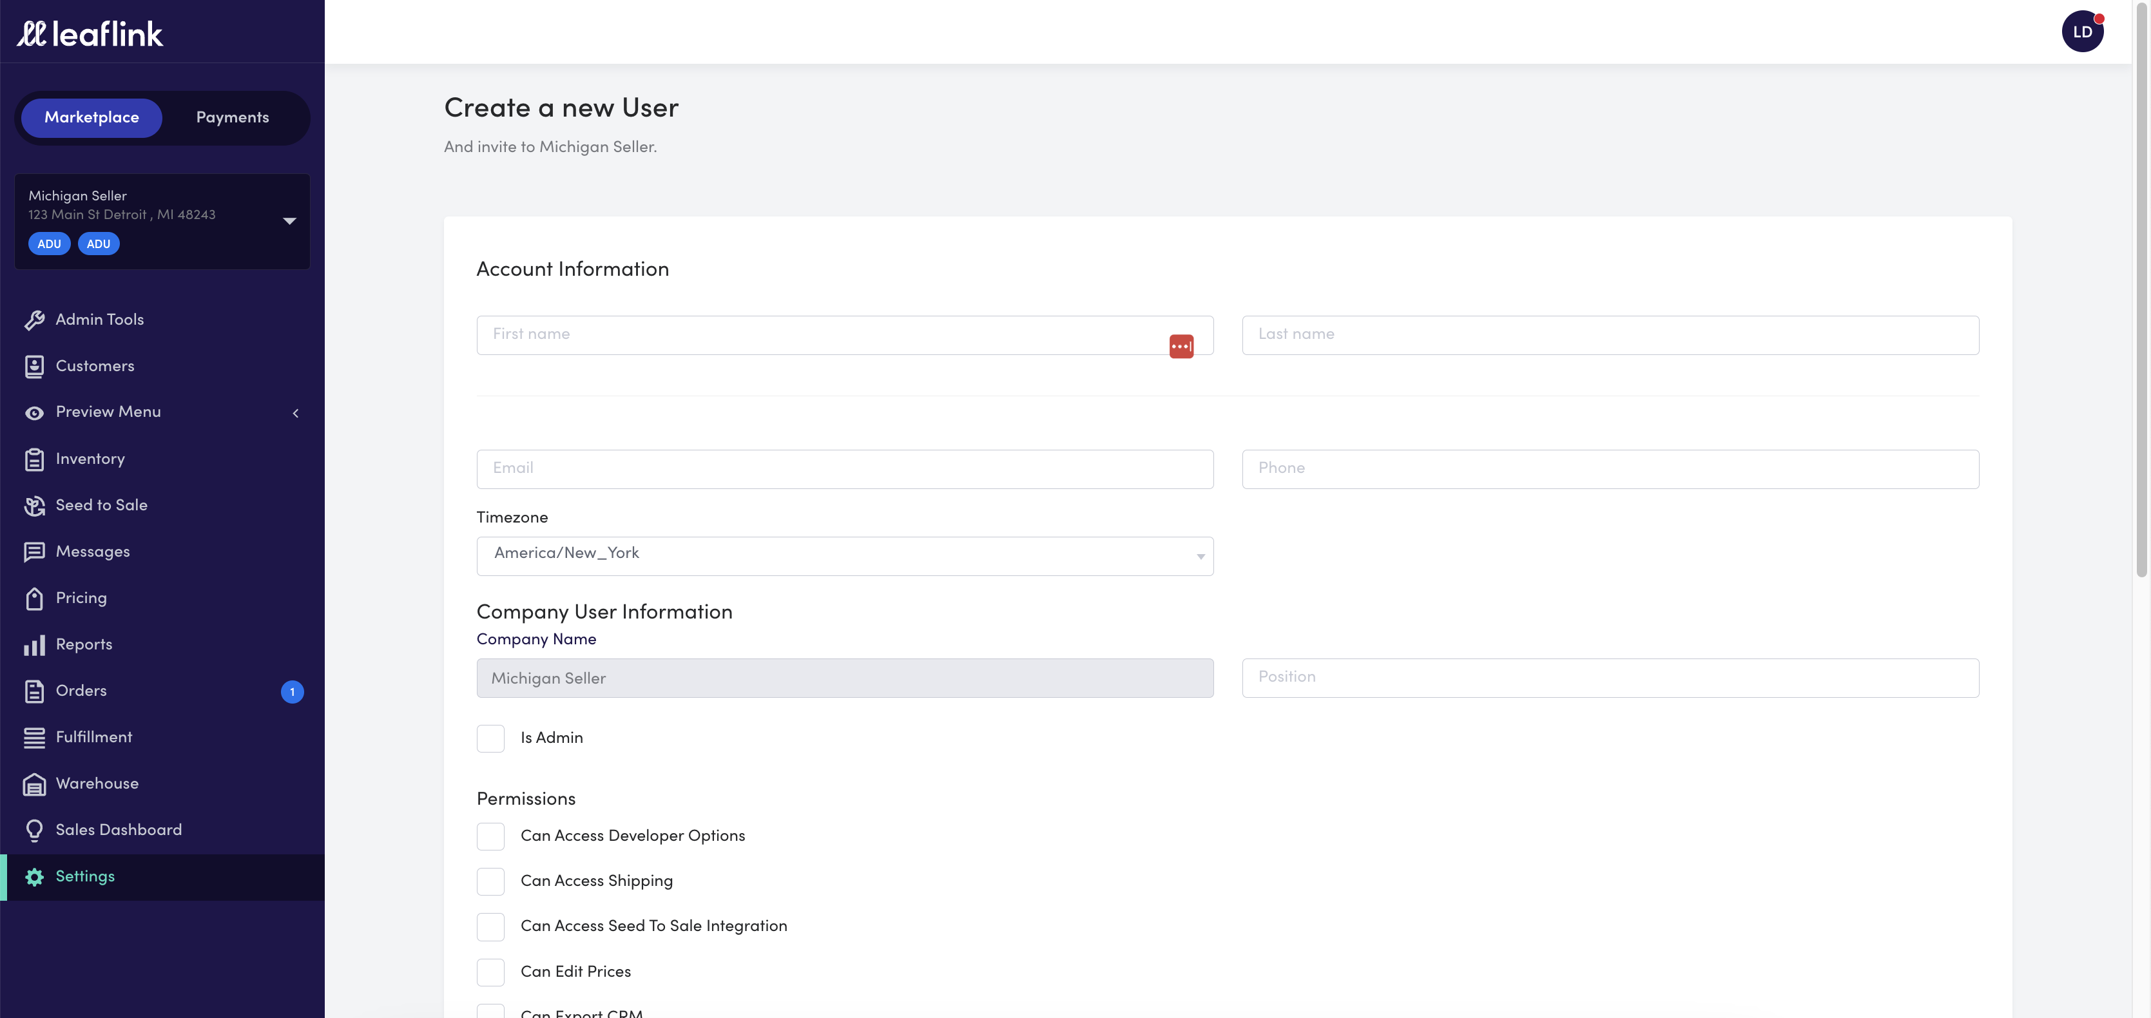Click the Is Admin label text

pos(551,738)
